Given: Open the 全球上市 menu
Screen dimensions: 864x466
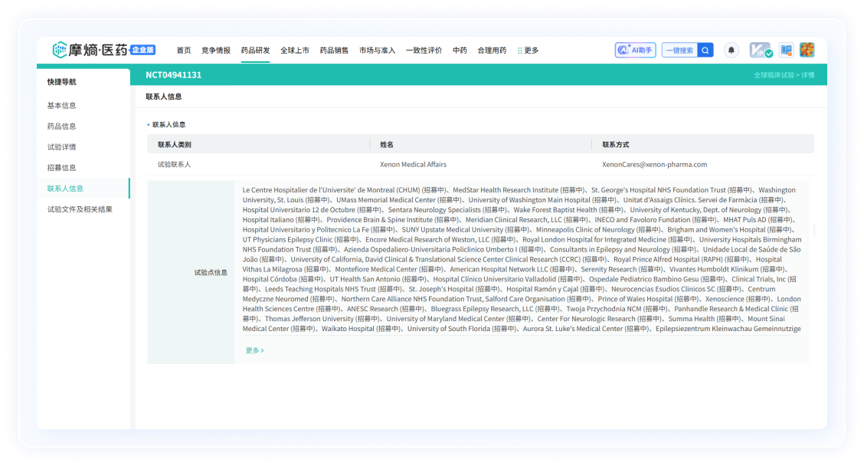Looking at the screenshot, I should point(295,50).
